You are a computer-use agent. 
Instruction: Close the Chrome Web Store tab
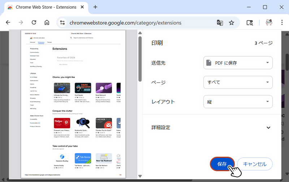(x=82, y=7)
